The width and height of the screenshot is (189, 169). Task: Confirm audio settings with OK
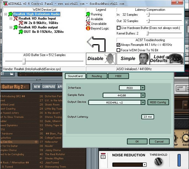point(137,142)
